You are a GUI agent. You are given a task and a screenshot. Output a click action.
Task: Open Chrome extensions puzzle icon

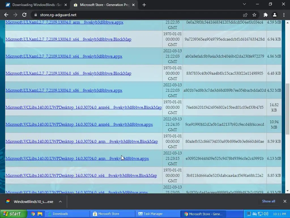tap(266, 15)
